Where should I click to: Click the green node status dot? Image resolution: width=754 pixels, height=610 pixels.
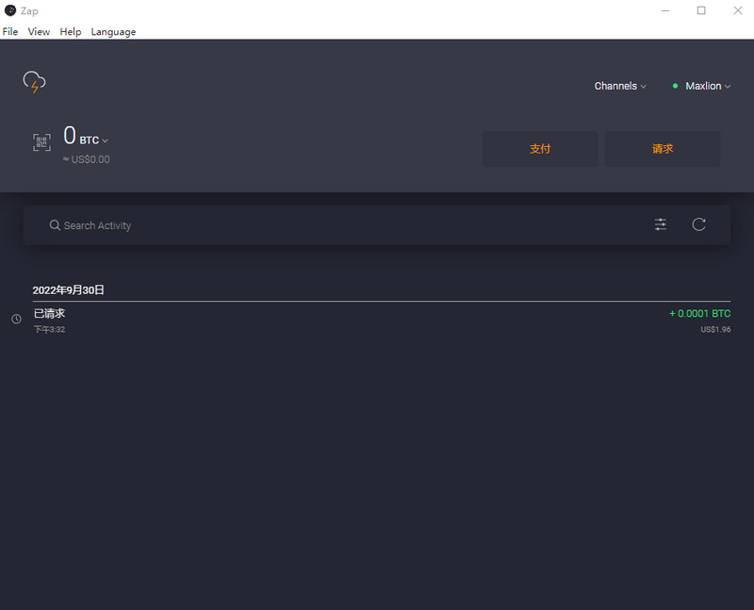point(675,86)
